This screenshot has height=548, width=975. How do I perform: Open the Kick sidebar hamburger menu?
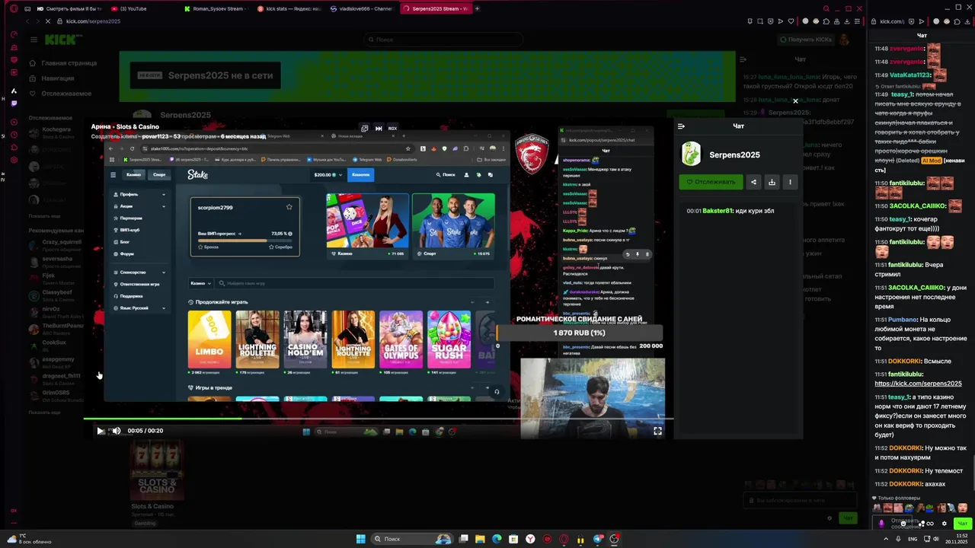[x=34, y=40]
